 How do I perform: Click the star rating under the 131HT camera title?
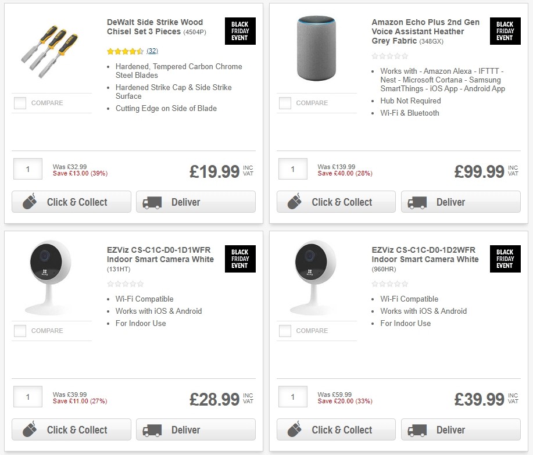(x=125, y=284)
